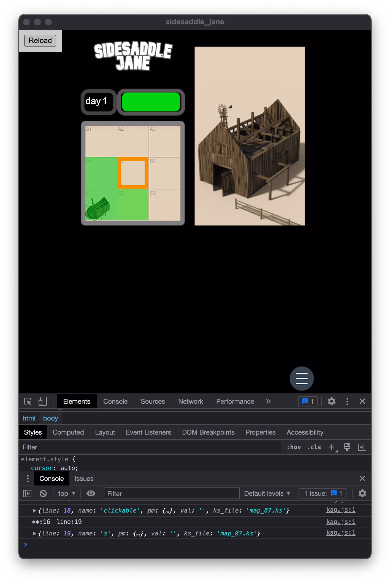Click the Reload button
The width and height of the screenshot is (390, 582).
coord(40,41)
